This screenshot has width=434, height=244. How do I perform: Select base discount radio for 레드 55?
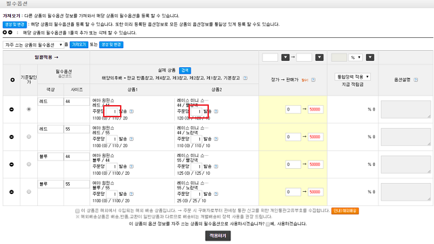28,137
